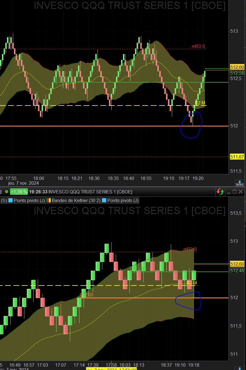The height and width of the screenshot is (370, 246).
Task: Click the blue swatch of first Points pivots
Action: (11, 200)
